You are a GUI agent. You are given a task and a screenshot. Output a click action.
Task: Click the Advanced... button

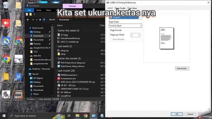182,68
